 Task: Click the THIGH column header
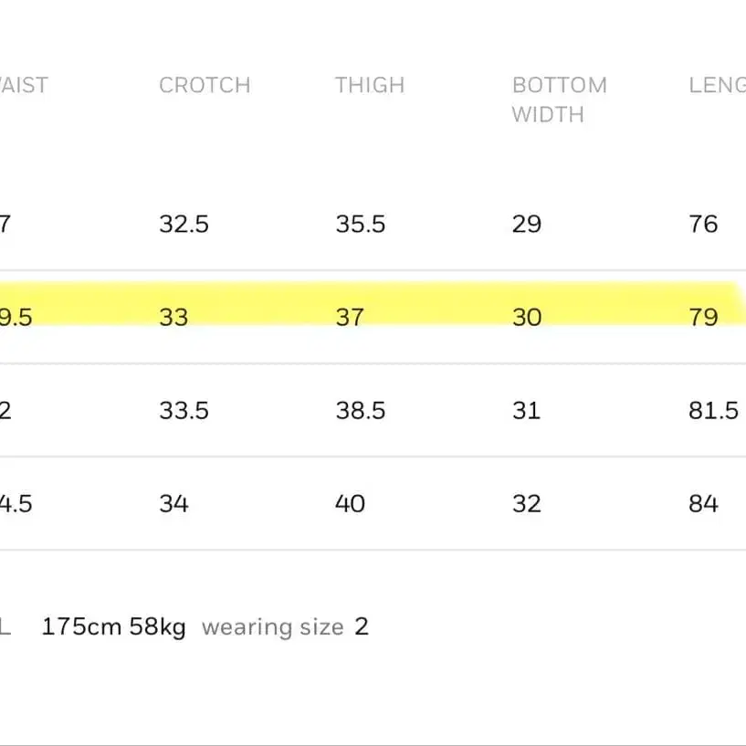click(x=370, y=86)
